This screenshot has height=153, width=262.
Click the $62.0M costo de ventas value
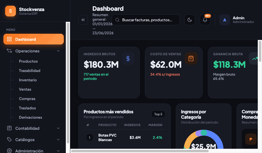[x=166, y=65]
